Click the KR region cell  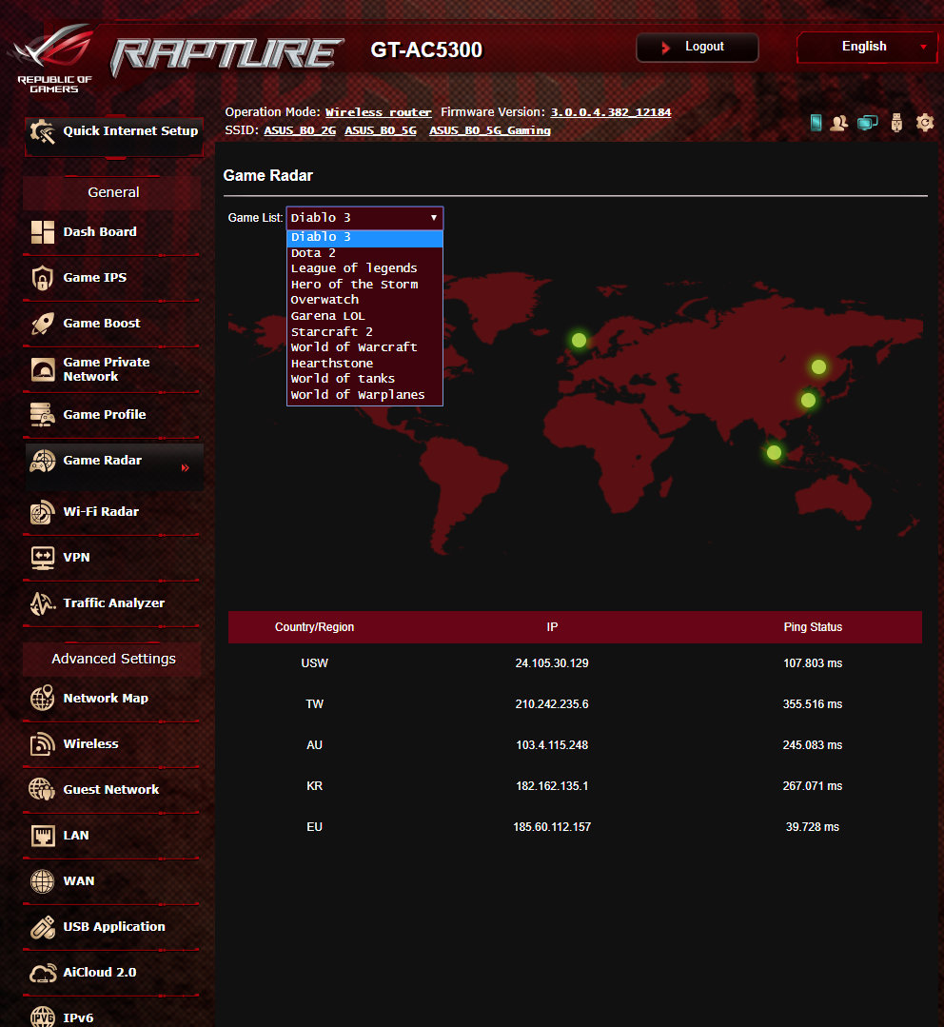[x=314, y=786]
